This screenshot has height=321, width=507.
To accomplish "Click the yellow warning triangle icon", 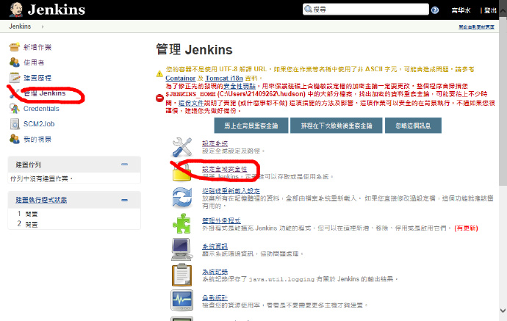I will 159,73.
